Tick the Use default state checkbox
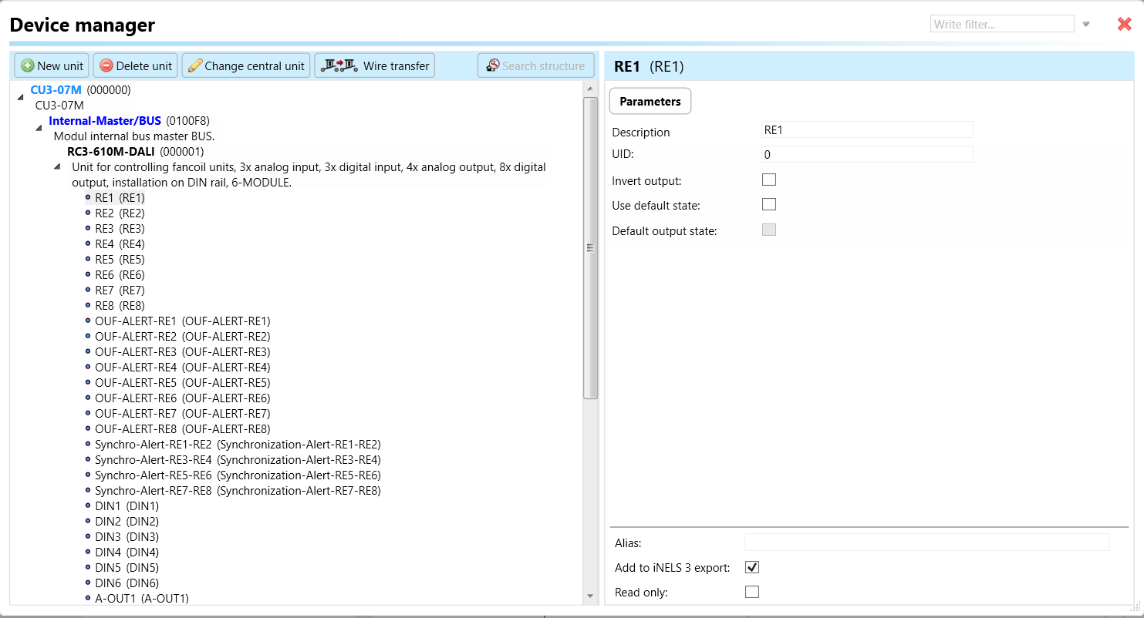Image resolution: width=1144 pixels, height=618 pixels. point(768,205)
